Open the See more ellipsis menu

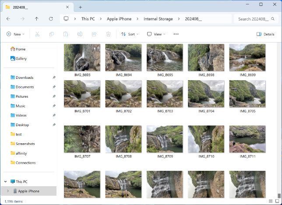[x=176, y=34]
